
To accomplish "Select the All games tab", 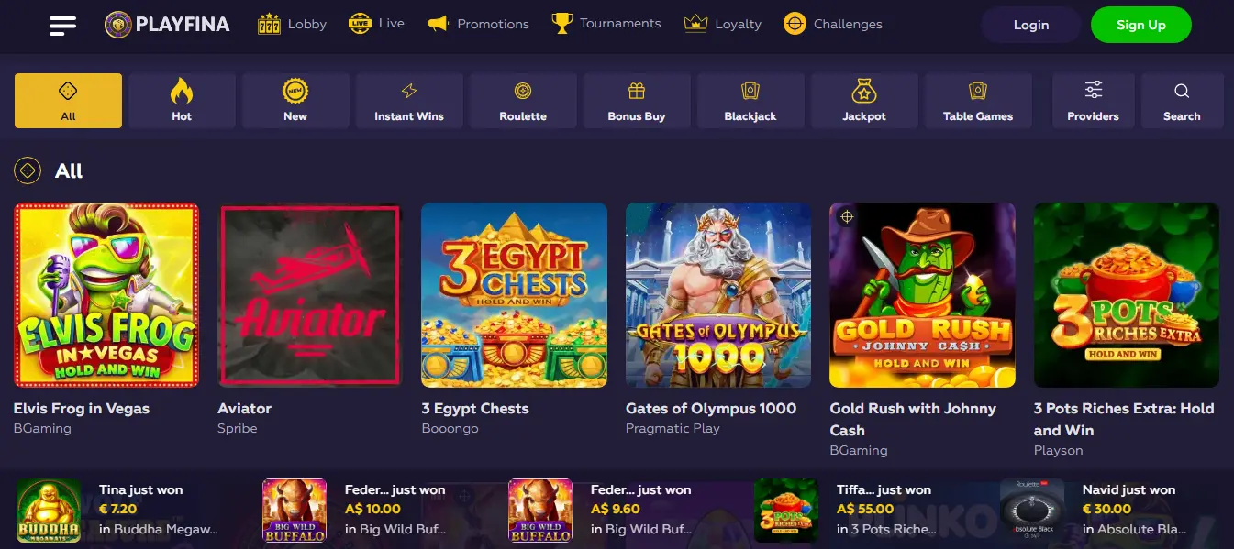I will coord(68,100).
